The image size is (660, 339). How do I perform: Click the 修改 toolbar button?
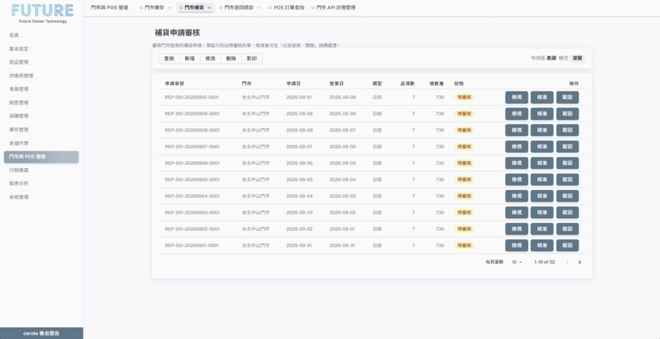[210, 59]
